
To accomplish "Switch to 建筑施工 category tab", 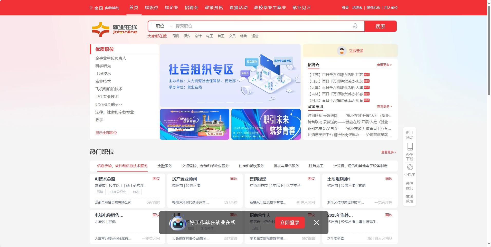I will [316, 166].
